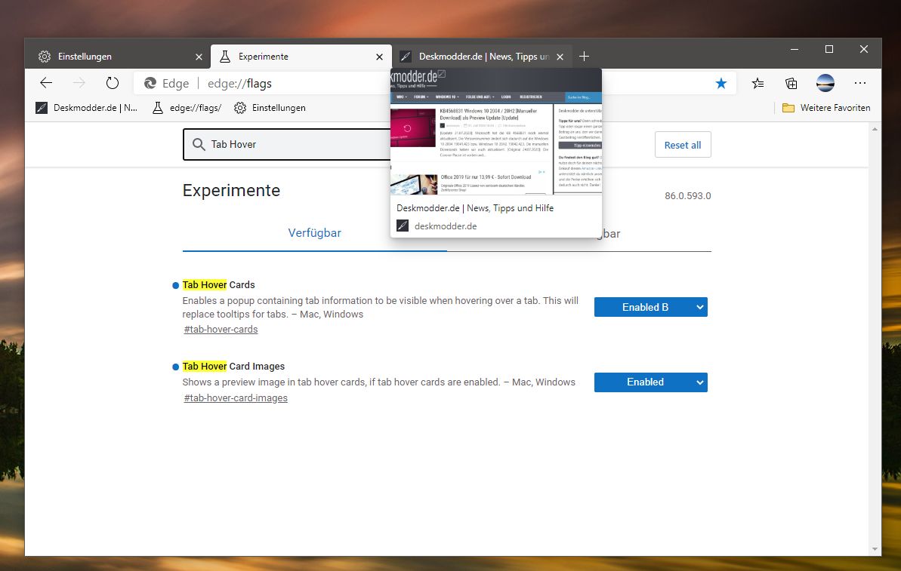This screenshot has height=571, width=901.
Task: Reload the page with refresh icon
Action: click(x=112, y=83)
